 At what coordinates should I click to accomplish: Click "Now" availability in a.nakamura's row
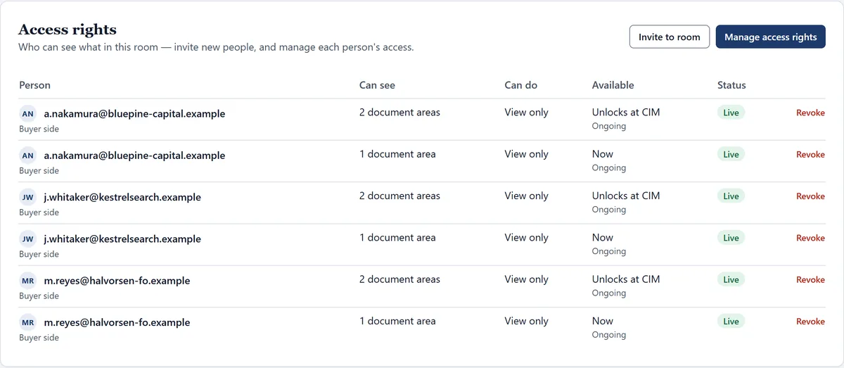point(603,154)
